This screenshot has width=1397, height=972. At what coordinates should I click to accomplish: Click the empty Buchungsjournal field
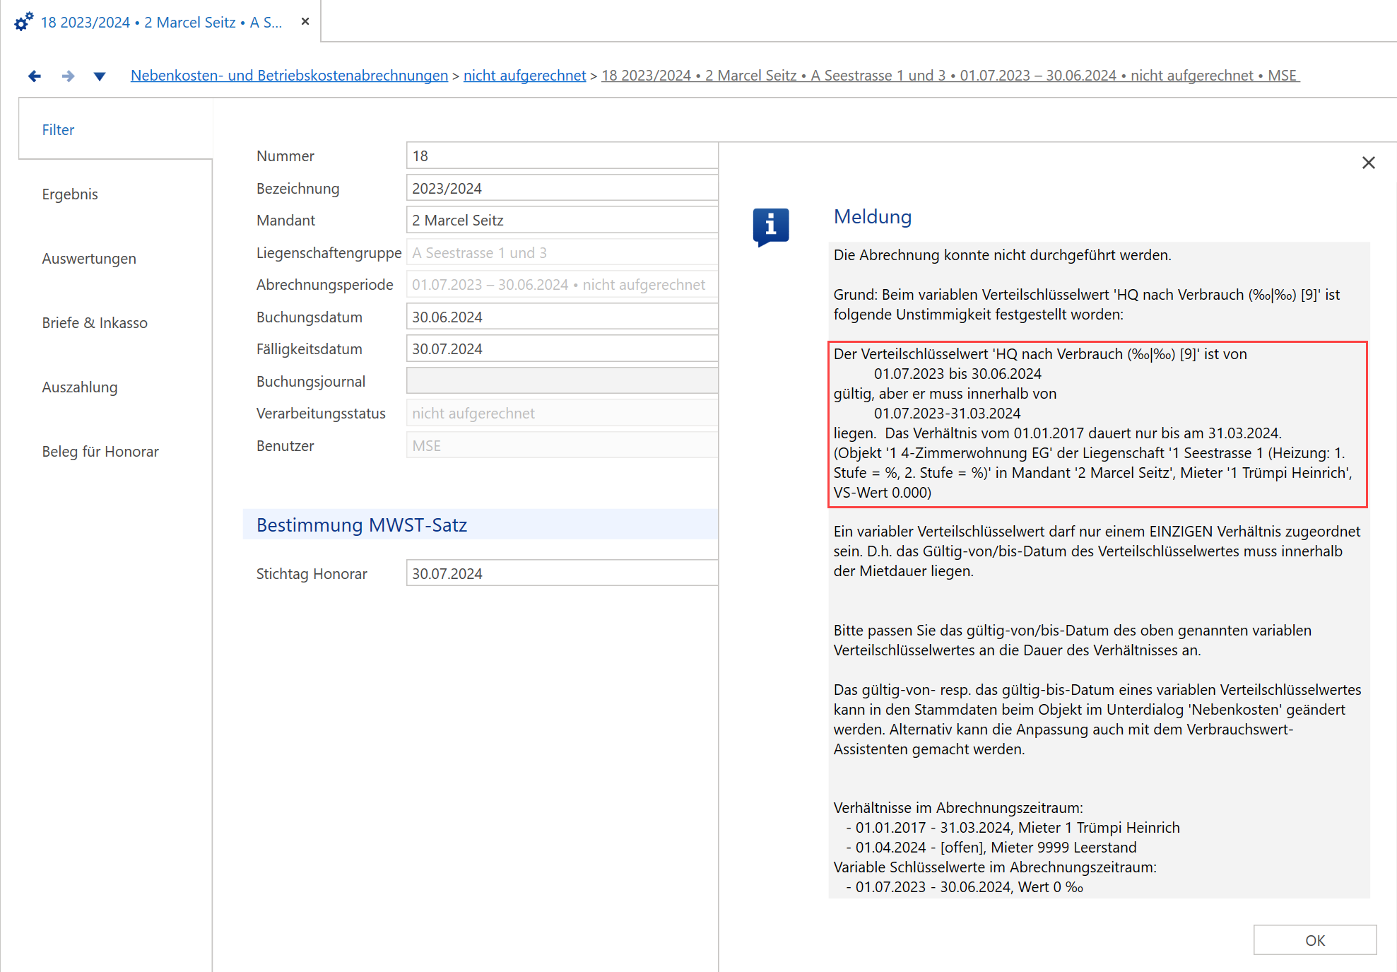point(562,381)
